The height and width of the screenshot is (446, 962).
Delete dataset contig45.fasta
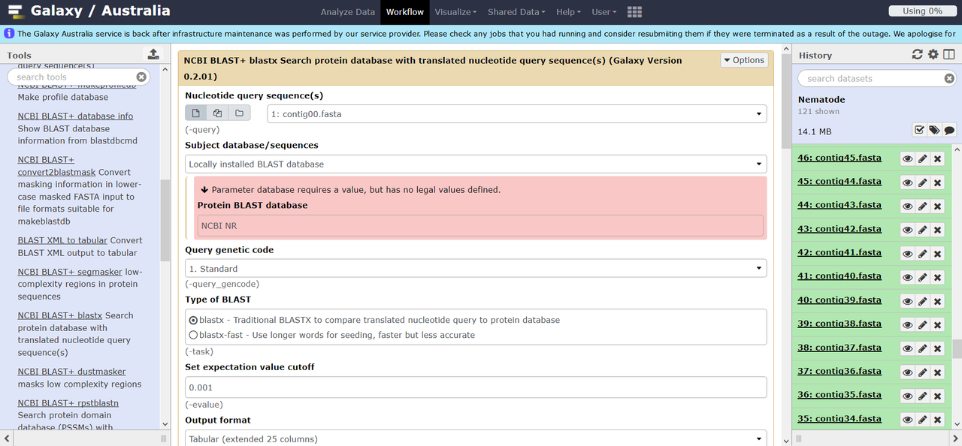coord(938,159)
